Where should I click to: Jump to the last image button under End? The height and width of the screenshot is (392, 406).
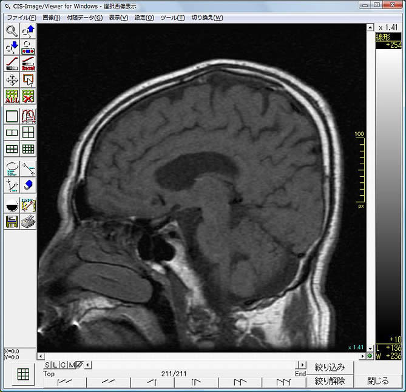pyautogui.click(x=284, y=382)
